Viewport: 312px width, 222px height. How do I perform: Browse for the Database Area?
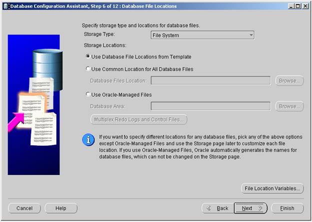(289, 106)
